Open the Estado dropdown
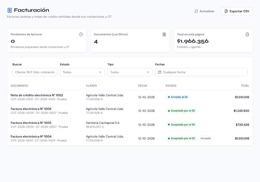The image size is (260, 182). 82,72
